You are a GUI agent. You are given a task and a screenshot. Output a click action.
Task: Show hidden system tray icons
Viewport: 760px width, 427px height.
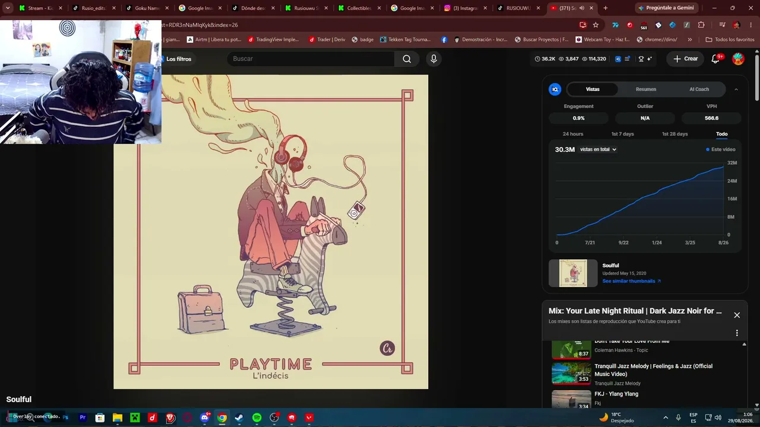[666, 418]
